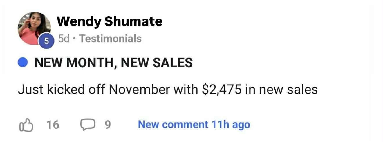Image resolution: width=383 pixels, height=142 pixels.
Task: Click the $2,475 amount in the post
Action: [x=221, y=90]
